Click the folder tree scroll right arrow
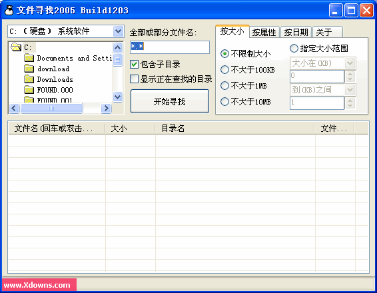Screen dimensions: 377x293 tap(106, 108)
